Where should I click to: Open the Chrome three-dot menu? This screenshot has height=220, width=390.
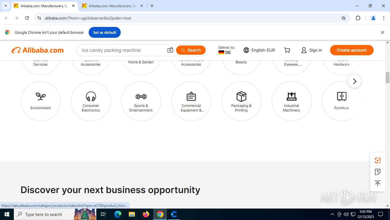[384, 18]
